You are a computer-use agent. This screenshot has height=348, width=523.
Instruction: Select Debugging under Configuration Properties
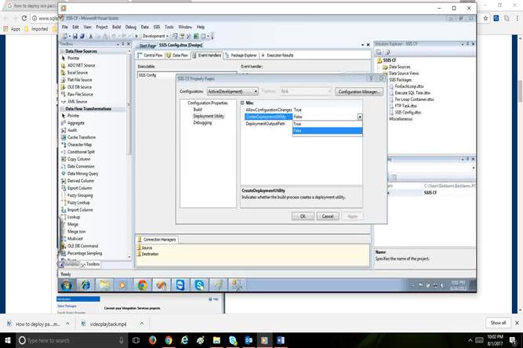click(x=202, y=123)
